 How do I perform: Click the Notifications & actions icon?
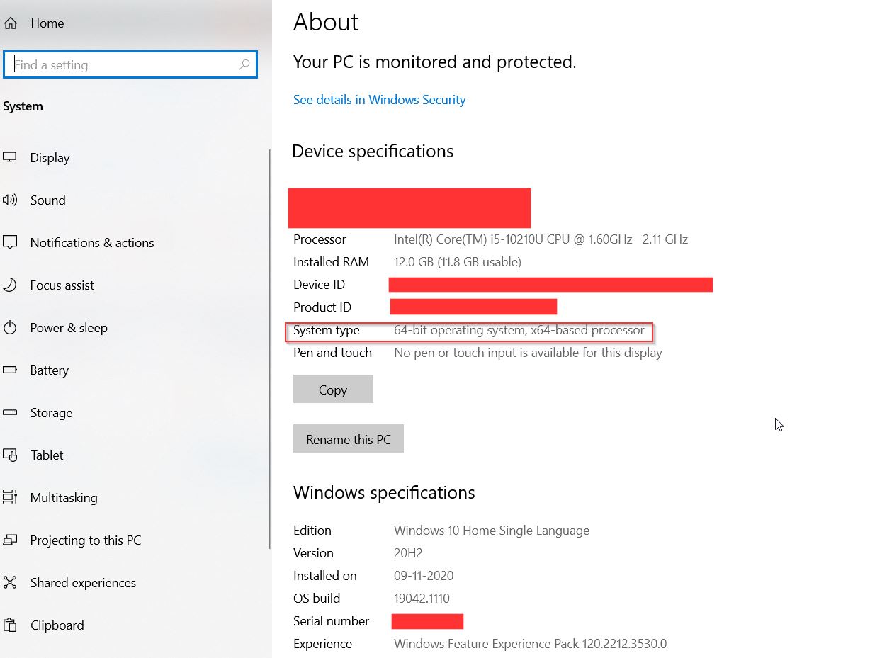point(10,243)
